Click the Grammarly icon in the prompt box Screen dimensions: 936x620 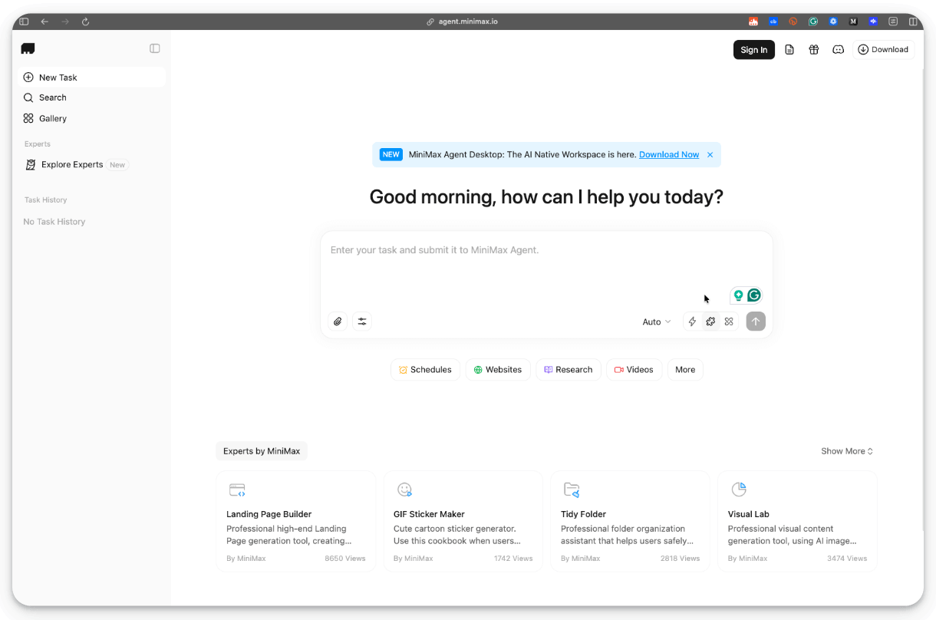754,295
